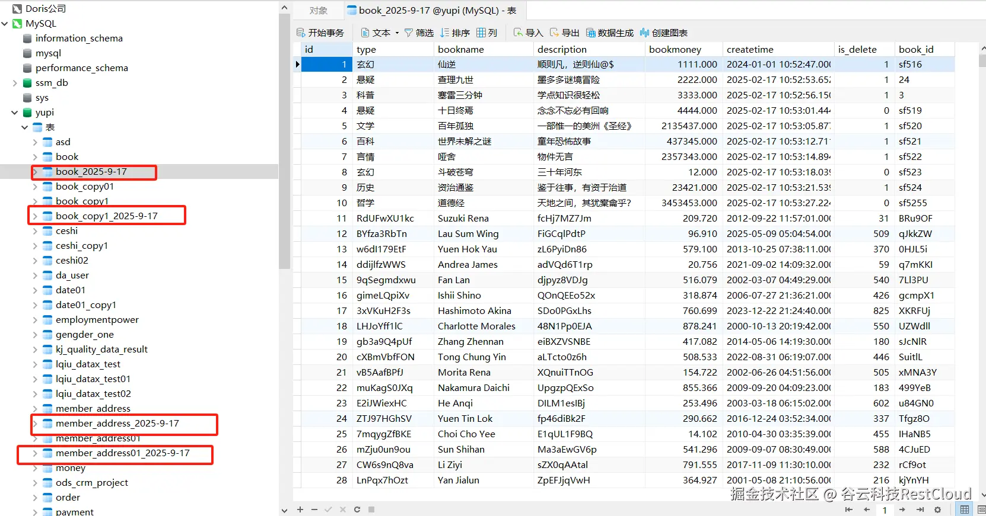The image size is (986, 516).
Task: Open the book_copy1_2025-9-17 table
Action: 106,216
